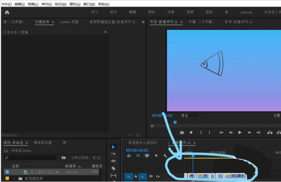
Task: Open timeline wrench display settings
Action: point(165,156)
